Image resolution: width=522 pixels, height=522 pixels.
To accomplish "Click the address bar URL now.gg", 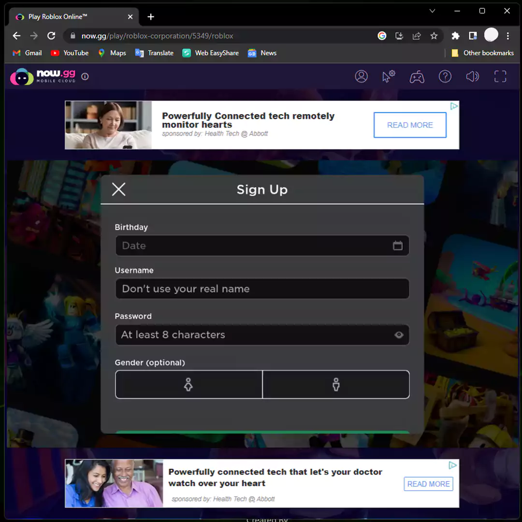I will tap(157, 36).
